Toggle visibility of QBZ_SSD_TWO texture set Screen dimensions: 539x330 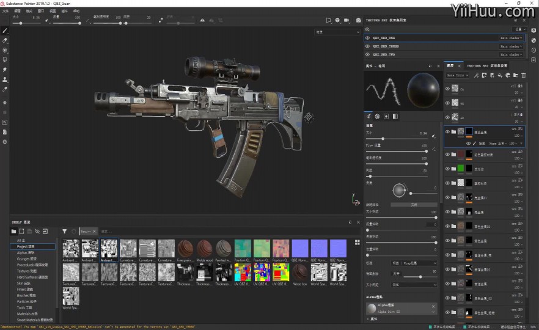(x=367, y=54)
